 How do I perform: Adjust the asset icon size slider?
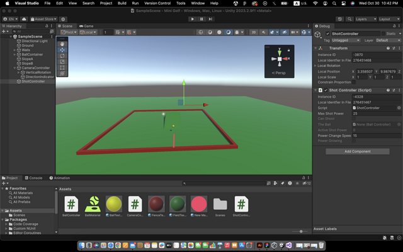(301, 231)
